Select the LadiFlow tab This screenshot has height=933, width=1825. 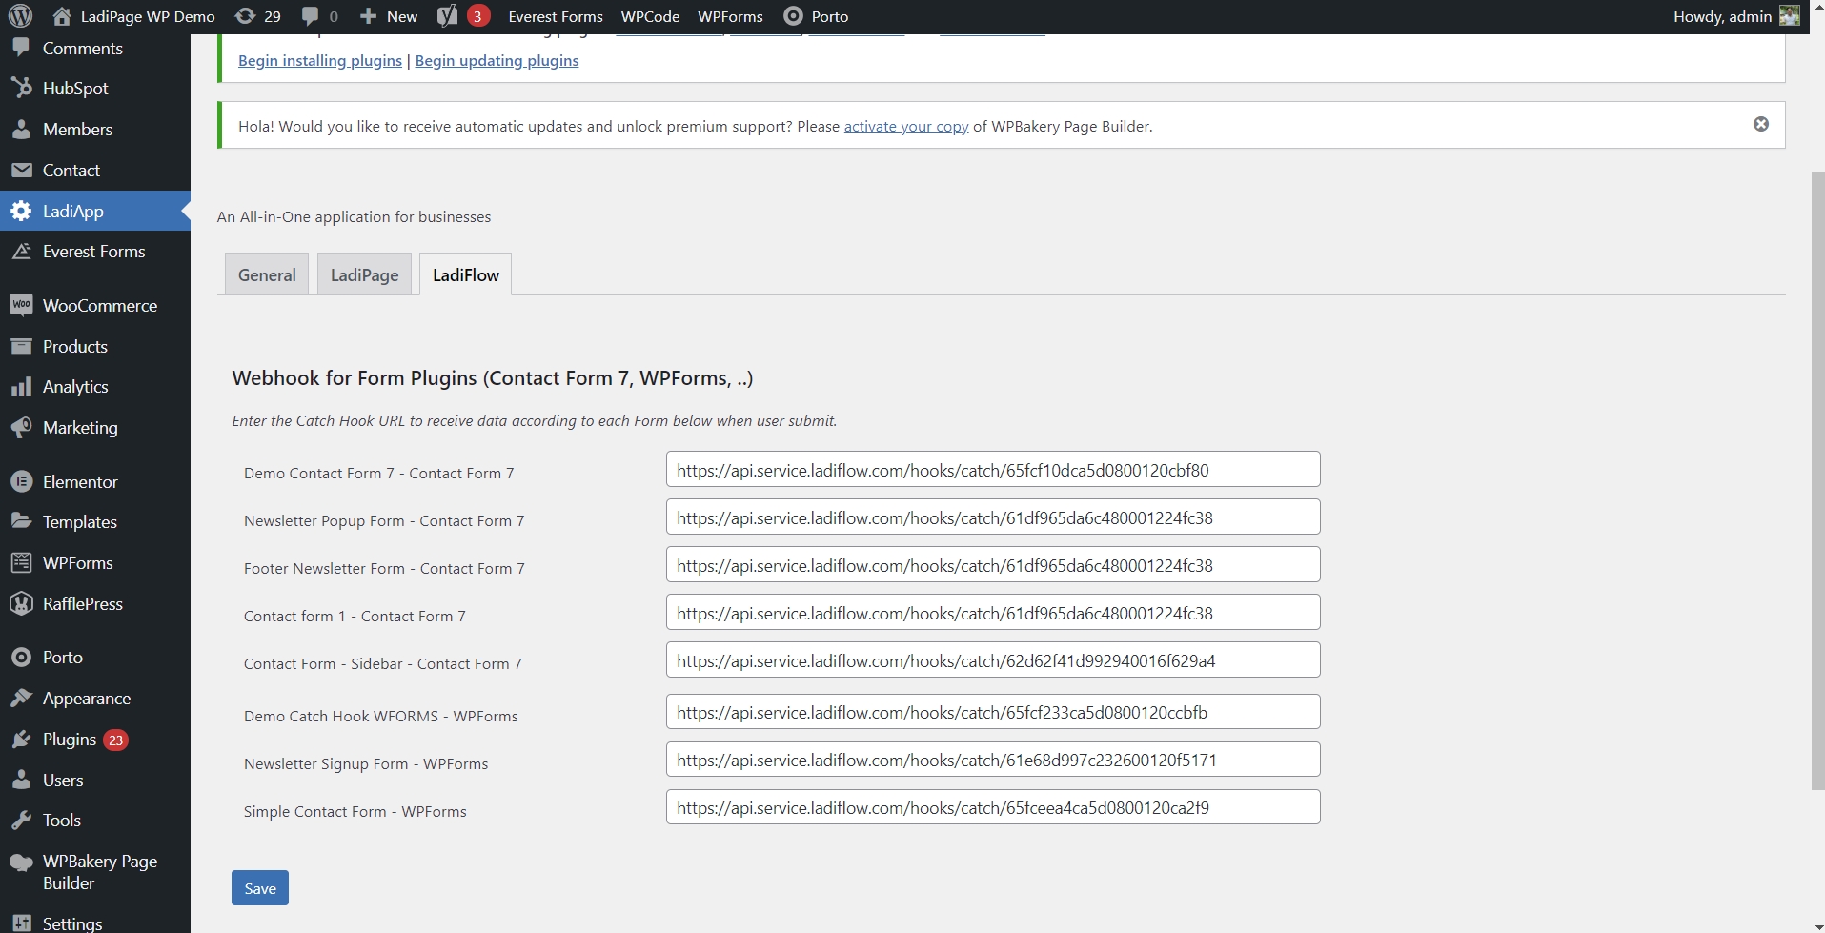465,274
